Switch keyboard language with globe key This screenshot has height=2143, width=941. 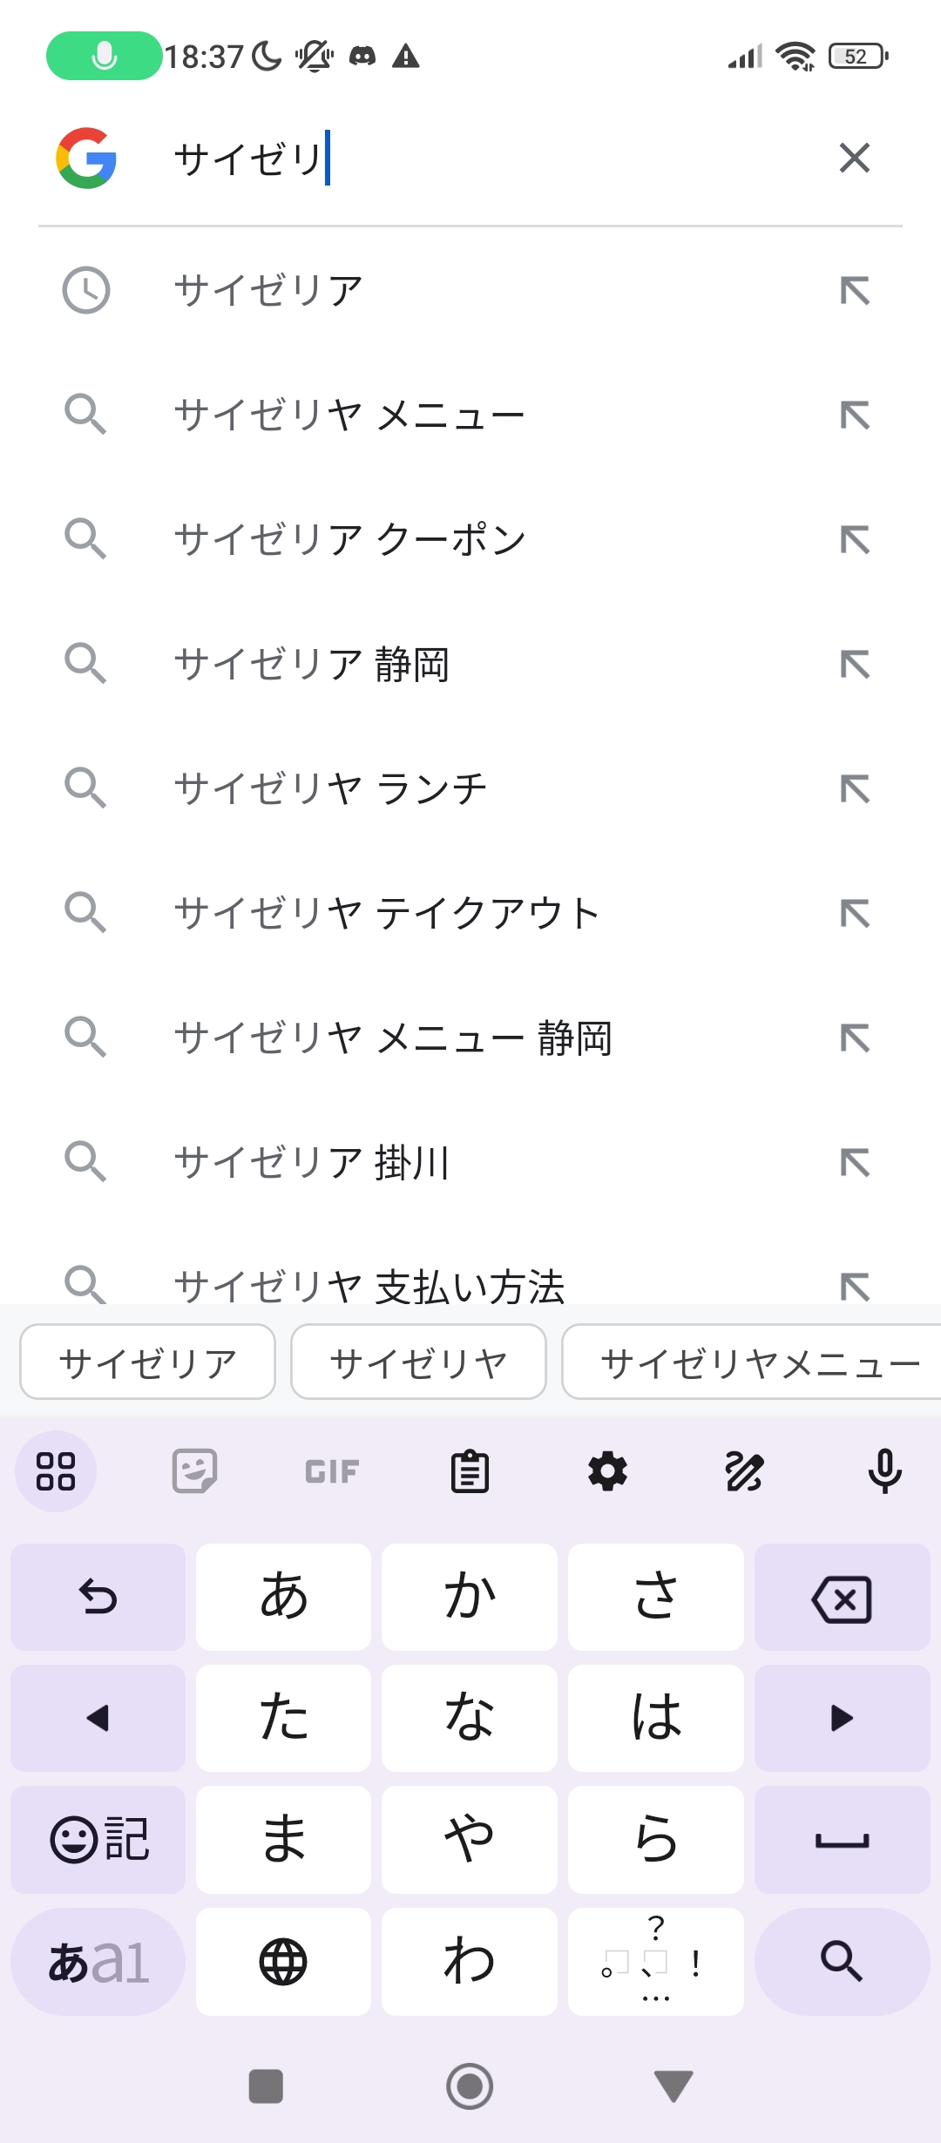[x=283, y=1962]
